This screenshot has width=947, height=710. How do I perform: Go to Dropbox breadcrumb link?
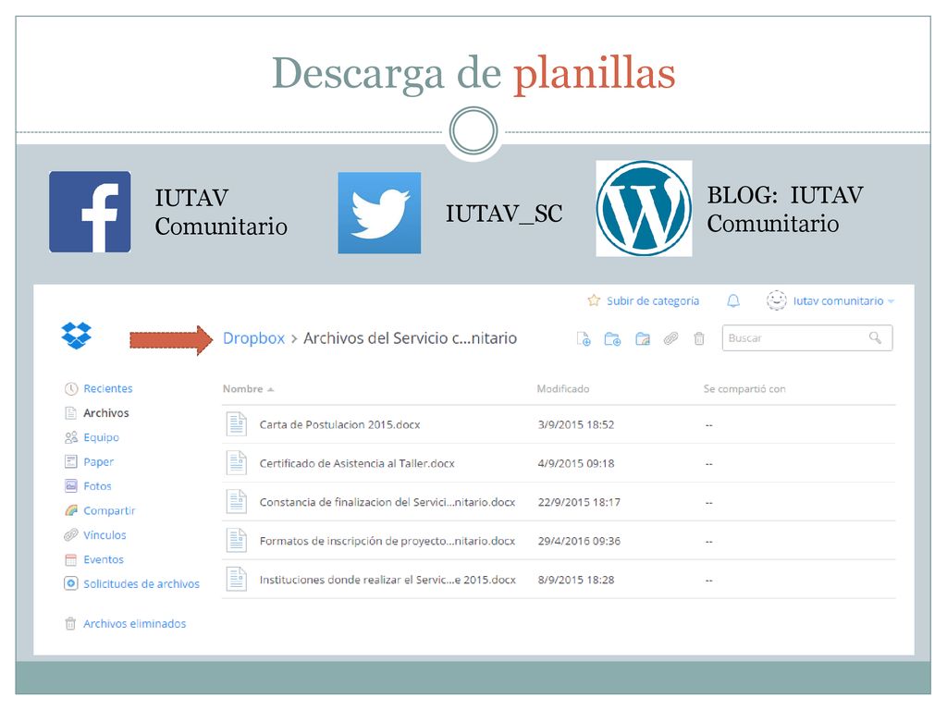pos(253,338)
